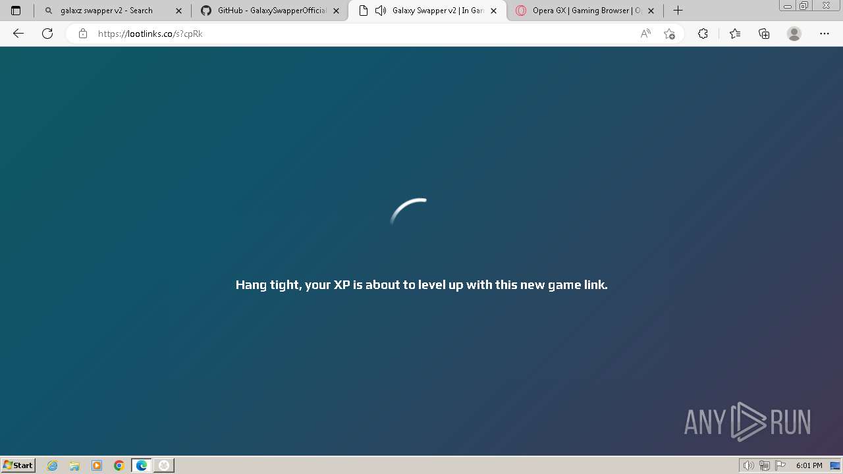
Task: Switch to the Opera GX Gaming Browser tab
Action: (x=585, y=11)
